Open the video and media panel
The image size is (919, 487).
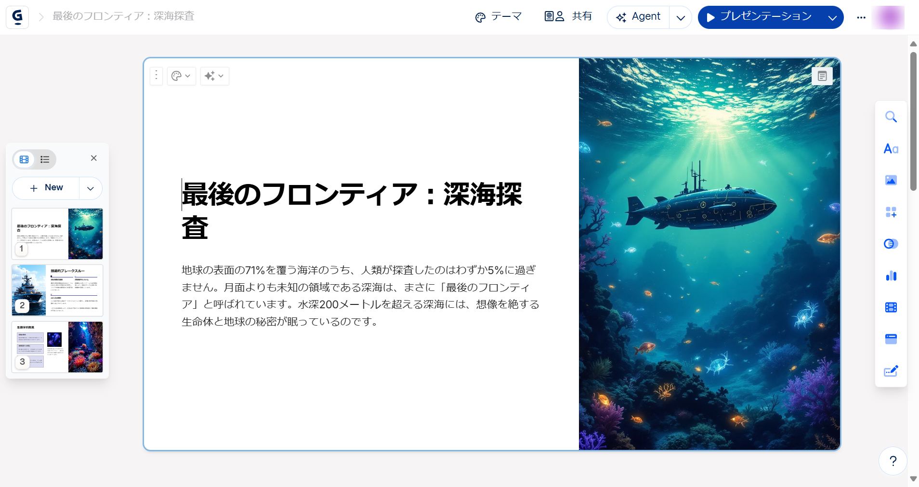891,307
